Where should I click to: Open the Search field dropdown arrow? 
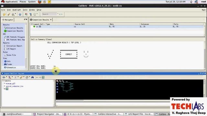pyautogui.click(x=58, y=14)
